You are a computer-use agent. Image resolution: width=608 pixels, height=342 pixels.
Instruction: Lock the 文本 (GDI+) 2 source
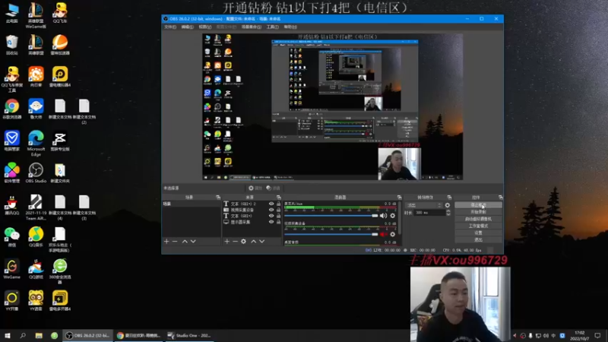point(278,204)
